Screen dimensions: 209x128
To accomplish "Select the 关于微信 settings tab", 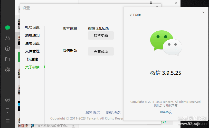I will point(32,67).
